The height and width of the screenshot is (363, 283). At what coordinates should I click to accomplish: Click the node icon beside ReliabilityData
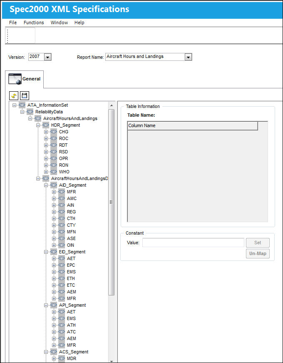tap(30, 112)
